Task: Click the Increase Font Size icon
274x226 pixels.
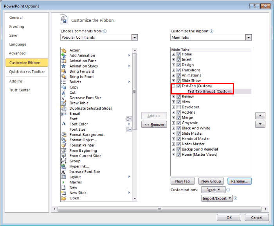Action: (64, 172)
